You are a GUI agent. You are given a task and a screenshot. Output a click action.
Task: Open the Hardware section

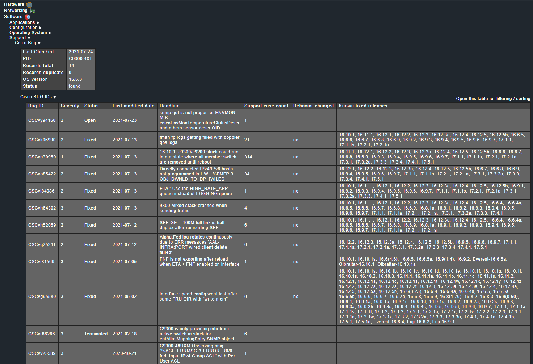pyautogui.click(x=14, y=4)
